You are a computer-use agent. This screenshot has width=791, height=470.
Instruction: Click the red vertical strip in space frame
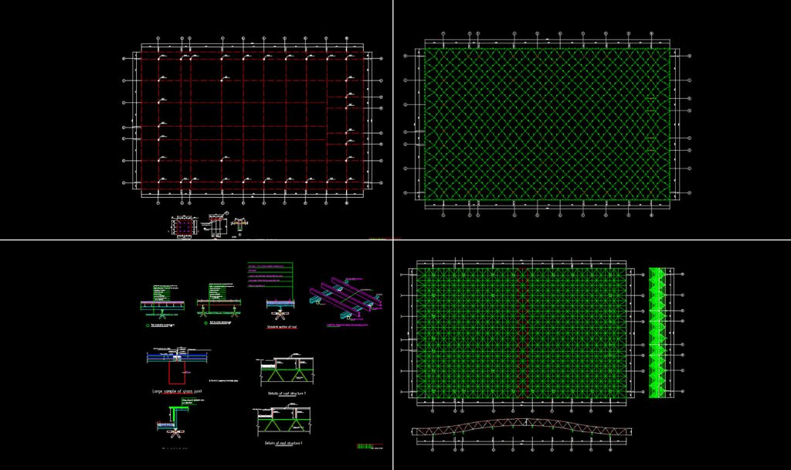525,332
